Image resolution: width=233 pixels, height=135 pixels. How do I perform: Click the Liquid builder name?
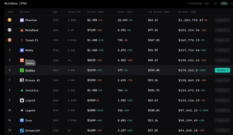(30, 100)
